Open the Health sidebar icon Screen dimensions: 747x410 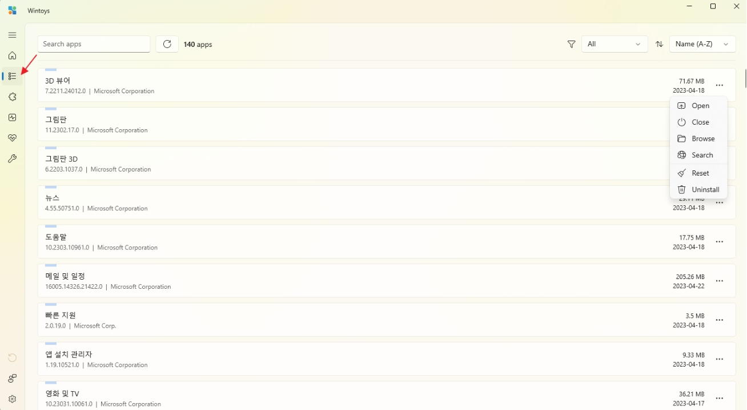tap(12, 138)
